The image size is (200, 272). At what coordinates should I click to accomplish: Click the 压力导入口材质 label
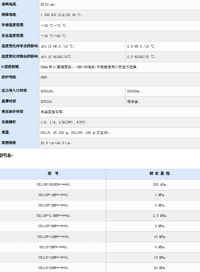click(15, 90)
